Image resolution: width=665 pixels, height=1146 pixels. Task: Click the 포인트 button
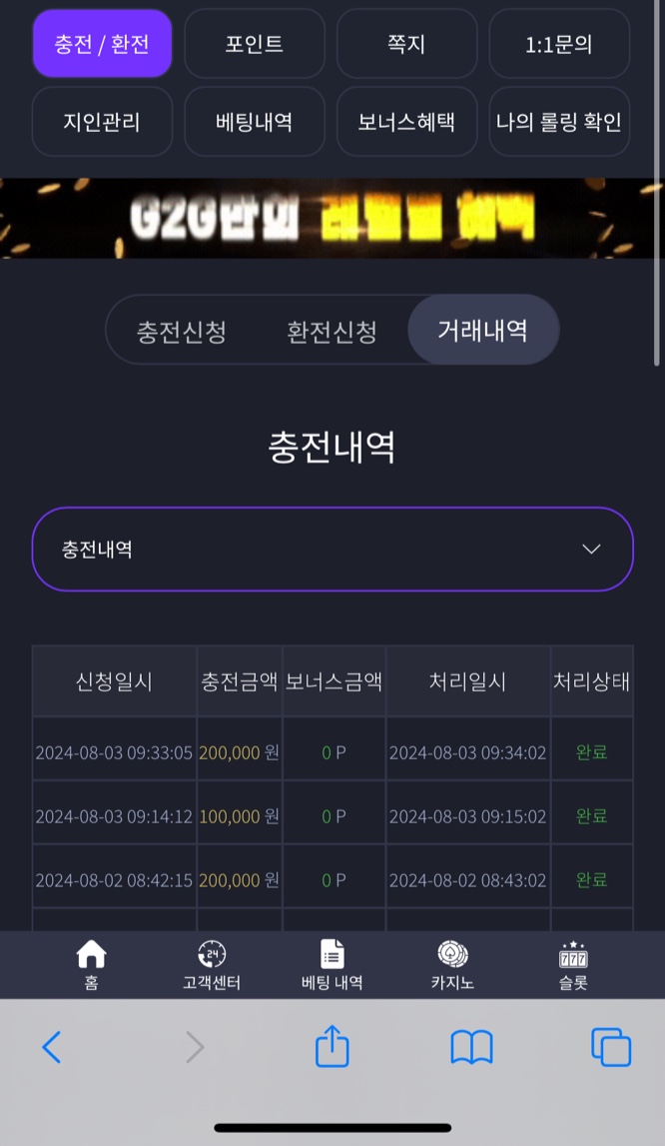(255, 44)
